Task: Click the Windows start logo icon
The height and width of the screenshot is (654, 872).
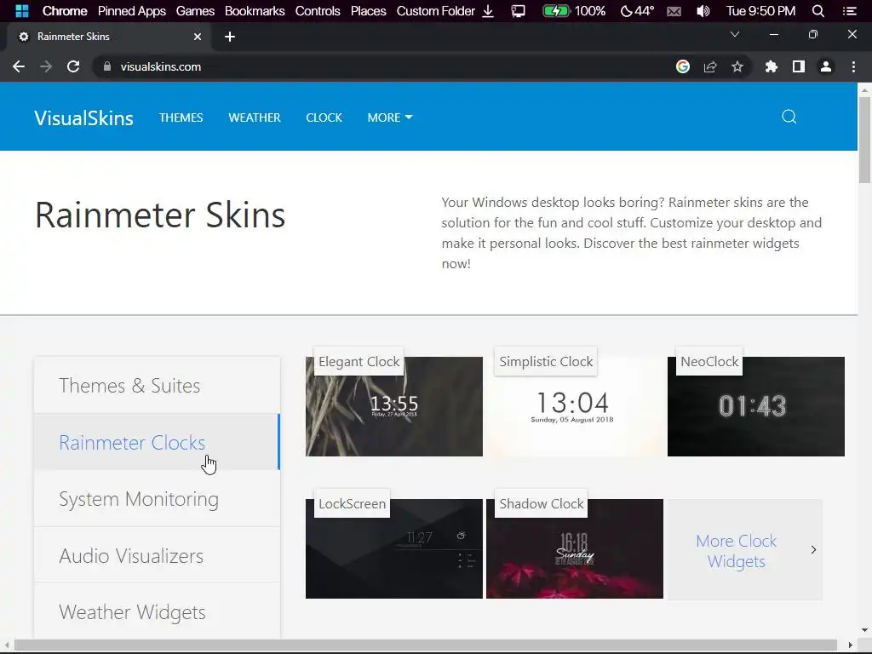Action: coord(21,10)
